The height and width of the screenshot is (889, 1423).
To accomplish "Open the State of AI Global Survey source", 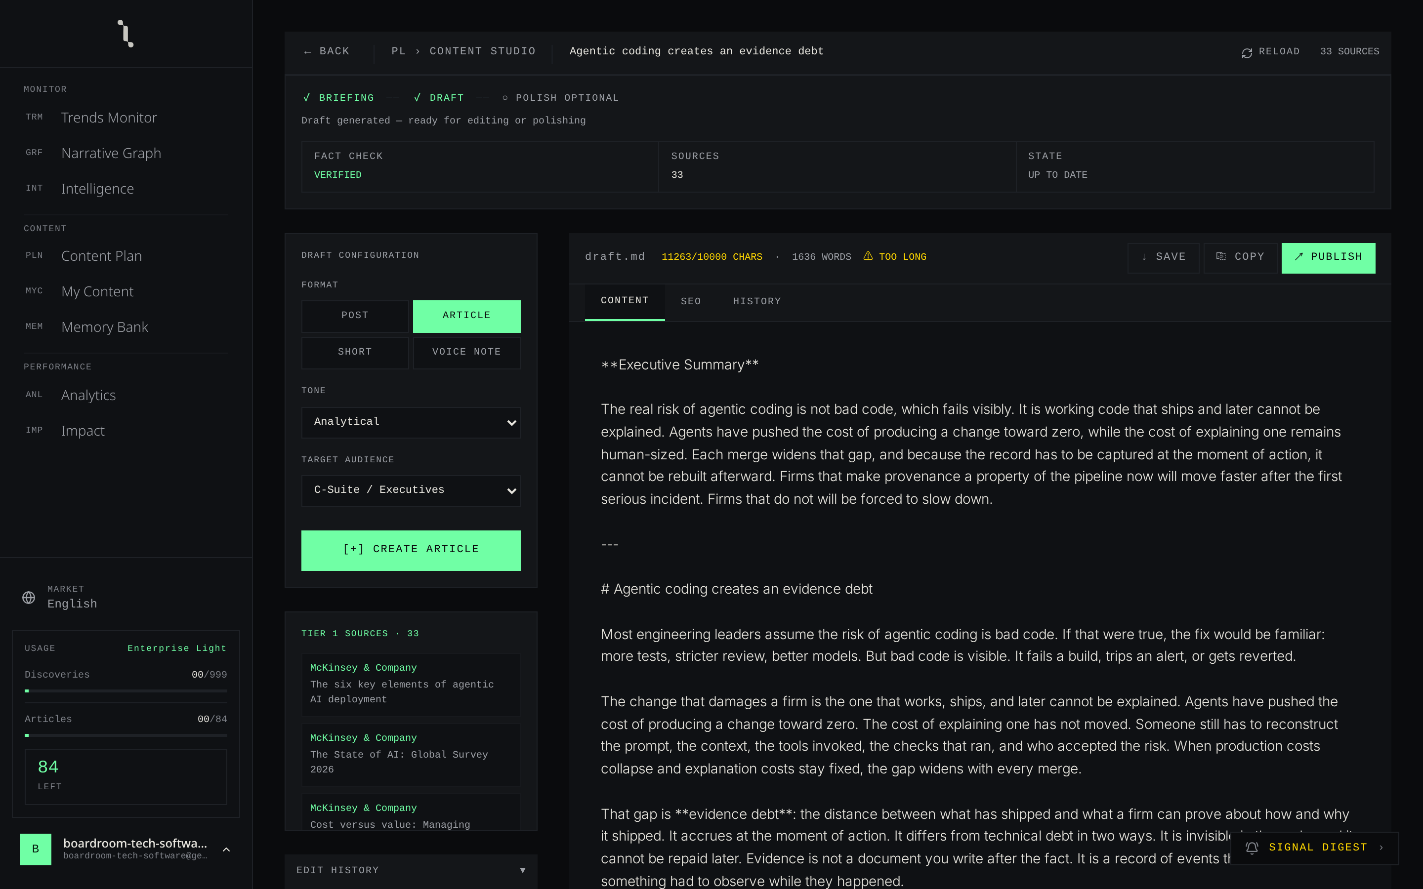I will tap(411, 754).
